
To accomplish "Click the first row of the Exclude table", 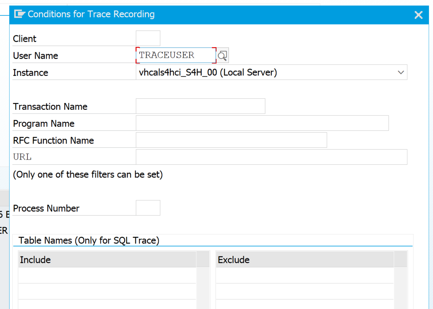I will coord(305,274).
